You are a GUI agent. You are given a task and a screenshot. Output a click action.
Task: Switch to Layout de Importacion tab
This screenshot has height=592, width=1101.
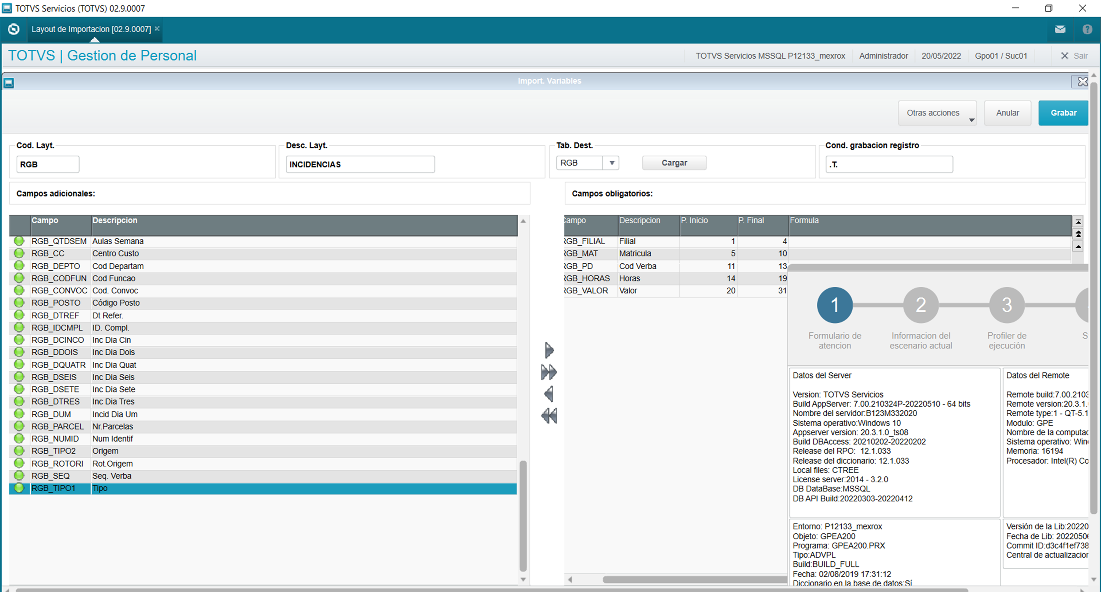tap(91, 29)
